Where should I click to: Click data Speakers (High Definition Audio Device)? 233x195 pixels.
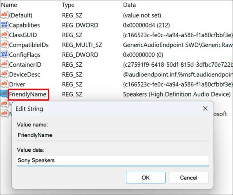pos(177,94)
